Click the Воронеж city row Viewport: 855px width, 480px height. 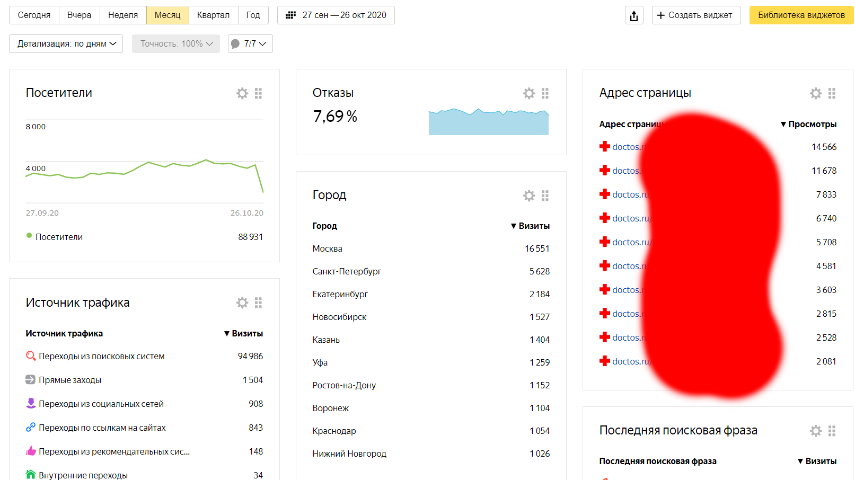point(431,408)
